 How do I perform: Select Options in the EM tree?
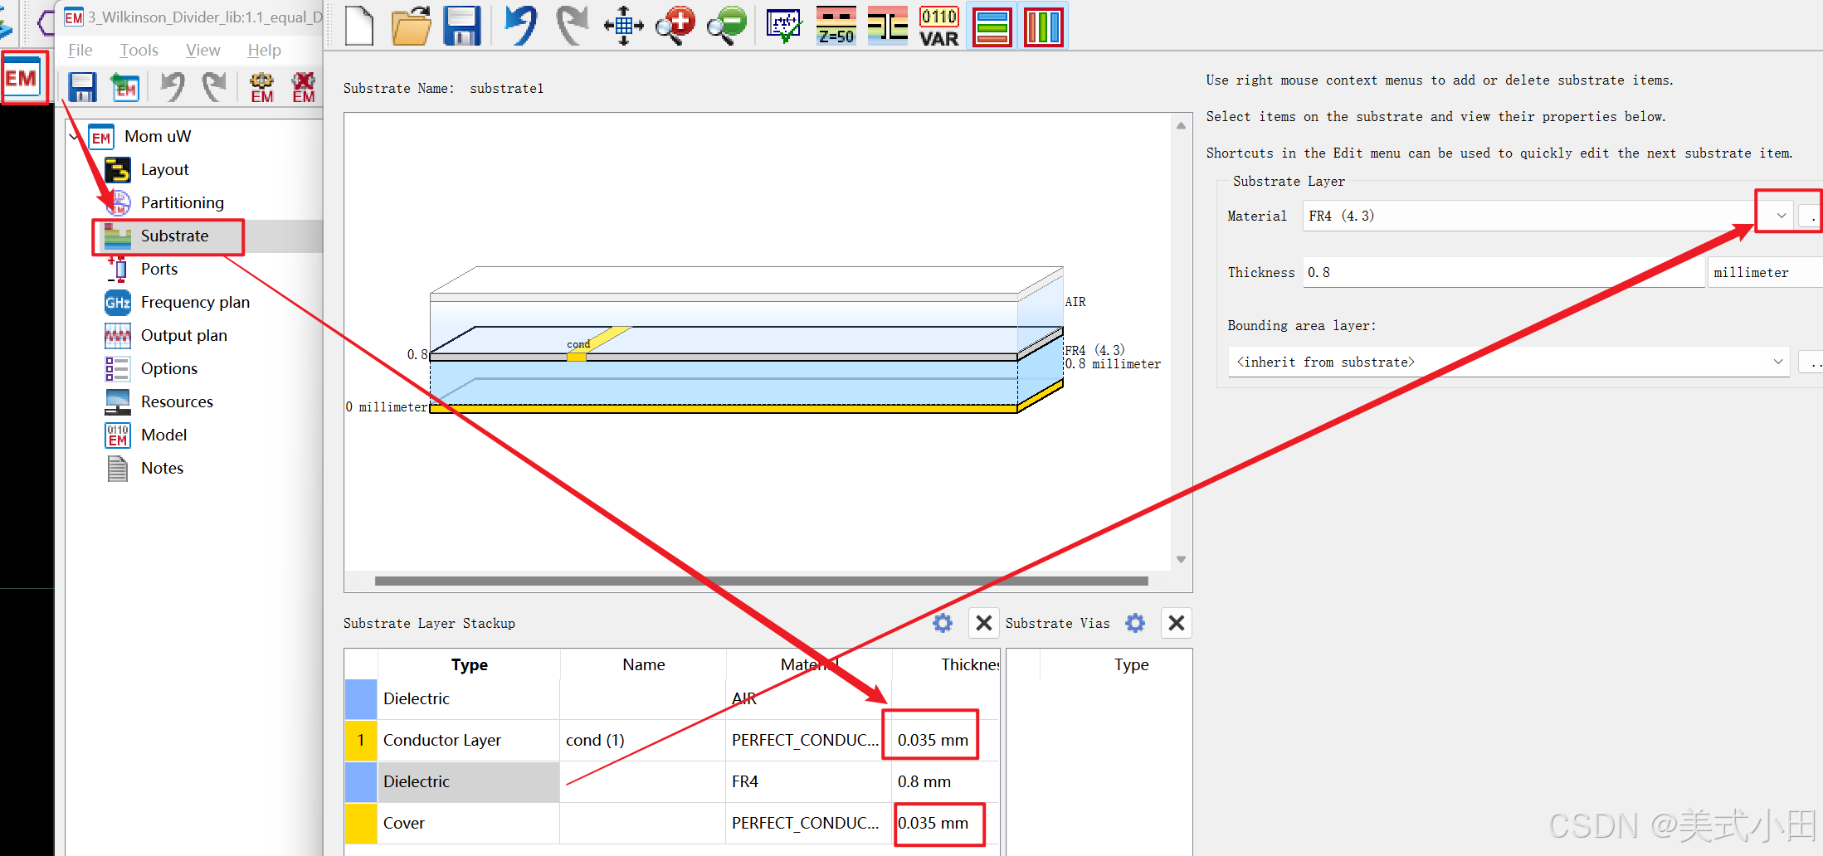pos(169,368)
